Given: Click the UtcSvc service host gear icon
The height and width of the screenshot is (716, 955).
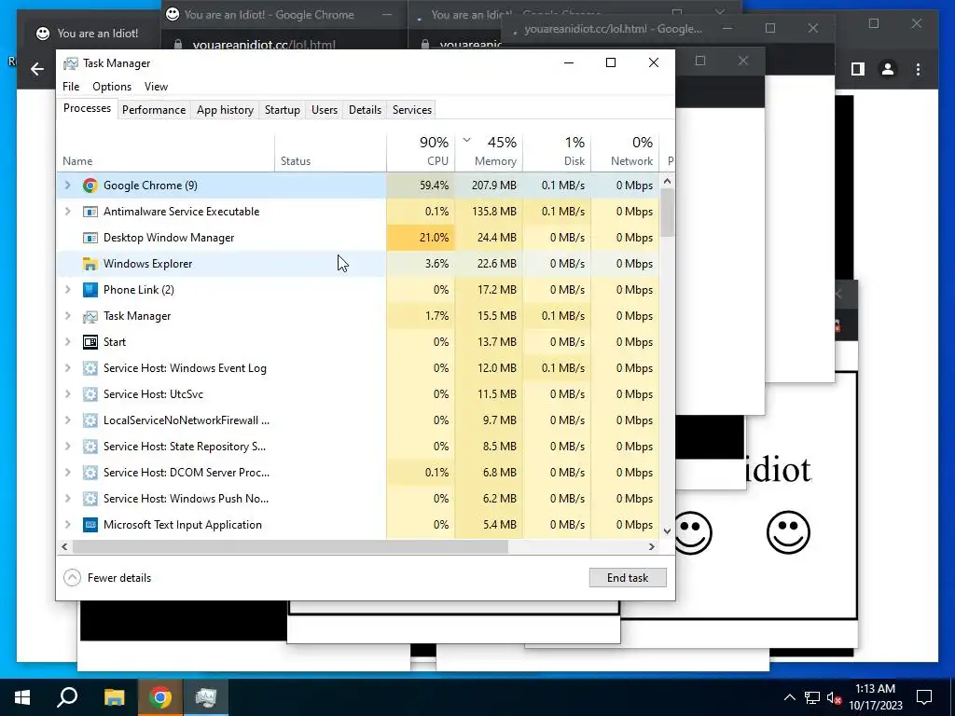Looking at the screenshot, I should pos(90,394).
